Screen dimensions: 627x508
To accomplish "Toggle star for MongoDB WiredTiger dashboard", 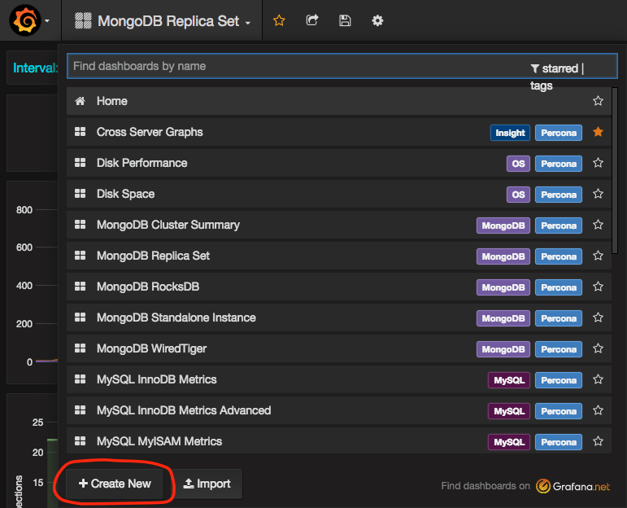I will click(598, 348).
